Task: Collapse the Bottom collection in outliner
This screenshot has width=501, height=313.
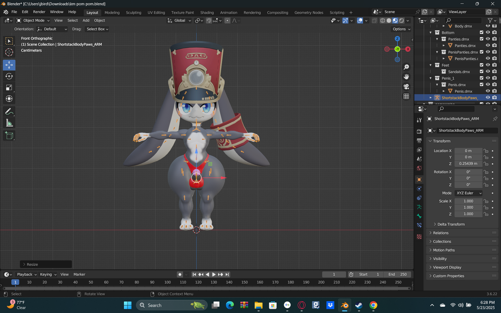Action: point(431,32)
